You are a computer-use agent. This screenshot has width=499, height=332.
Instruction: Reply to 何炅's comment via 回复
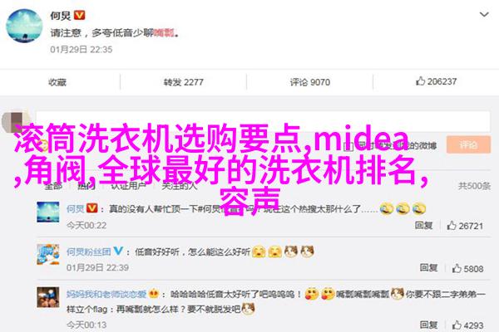[423, 225]
